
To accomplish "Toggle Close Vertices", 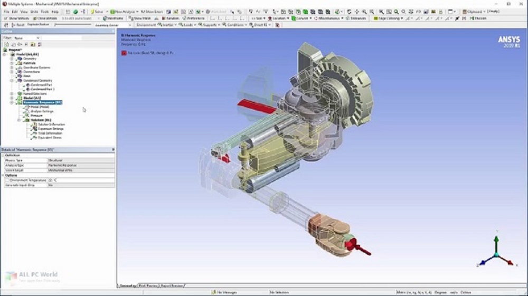I will [x=45, y=18].
